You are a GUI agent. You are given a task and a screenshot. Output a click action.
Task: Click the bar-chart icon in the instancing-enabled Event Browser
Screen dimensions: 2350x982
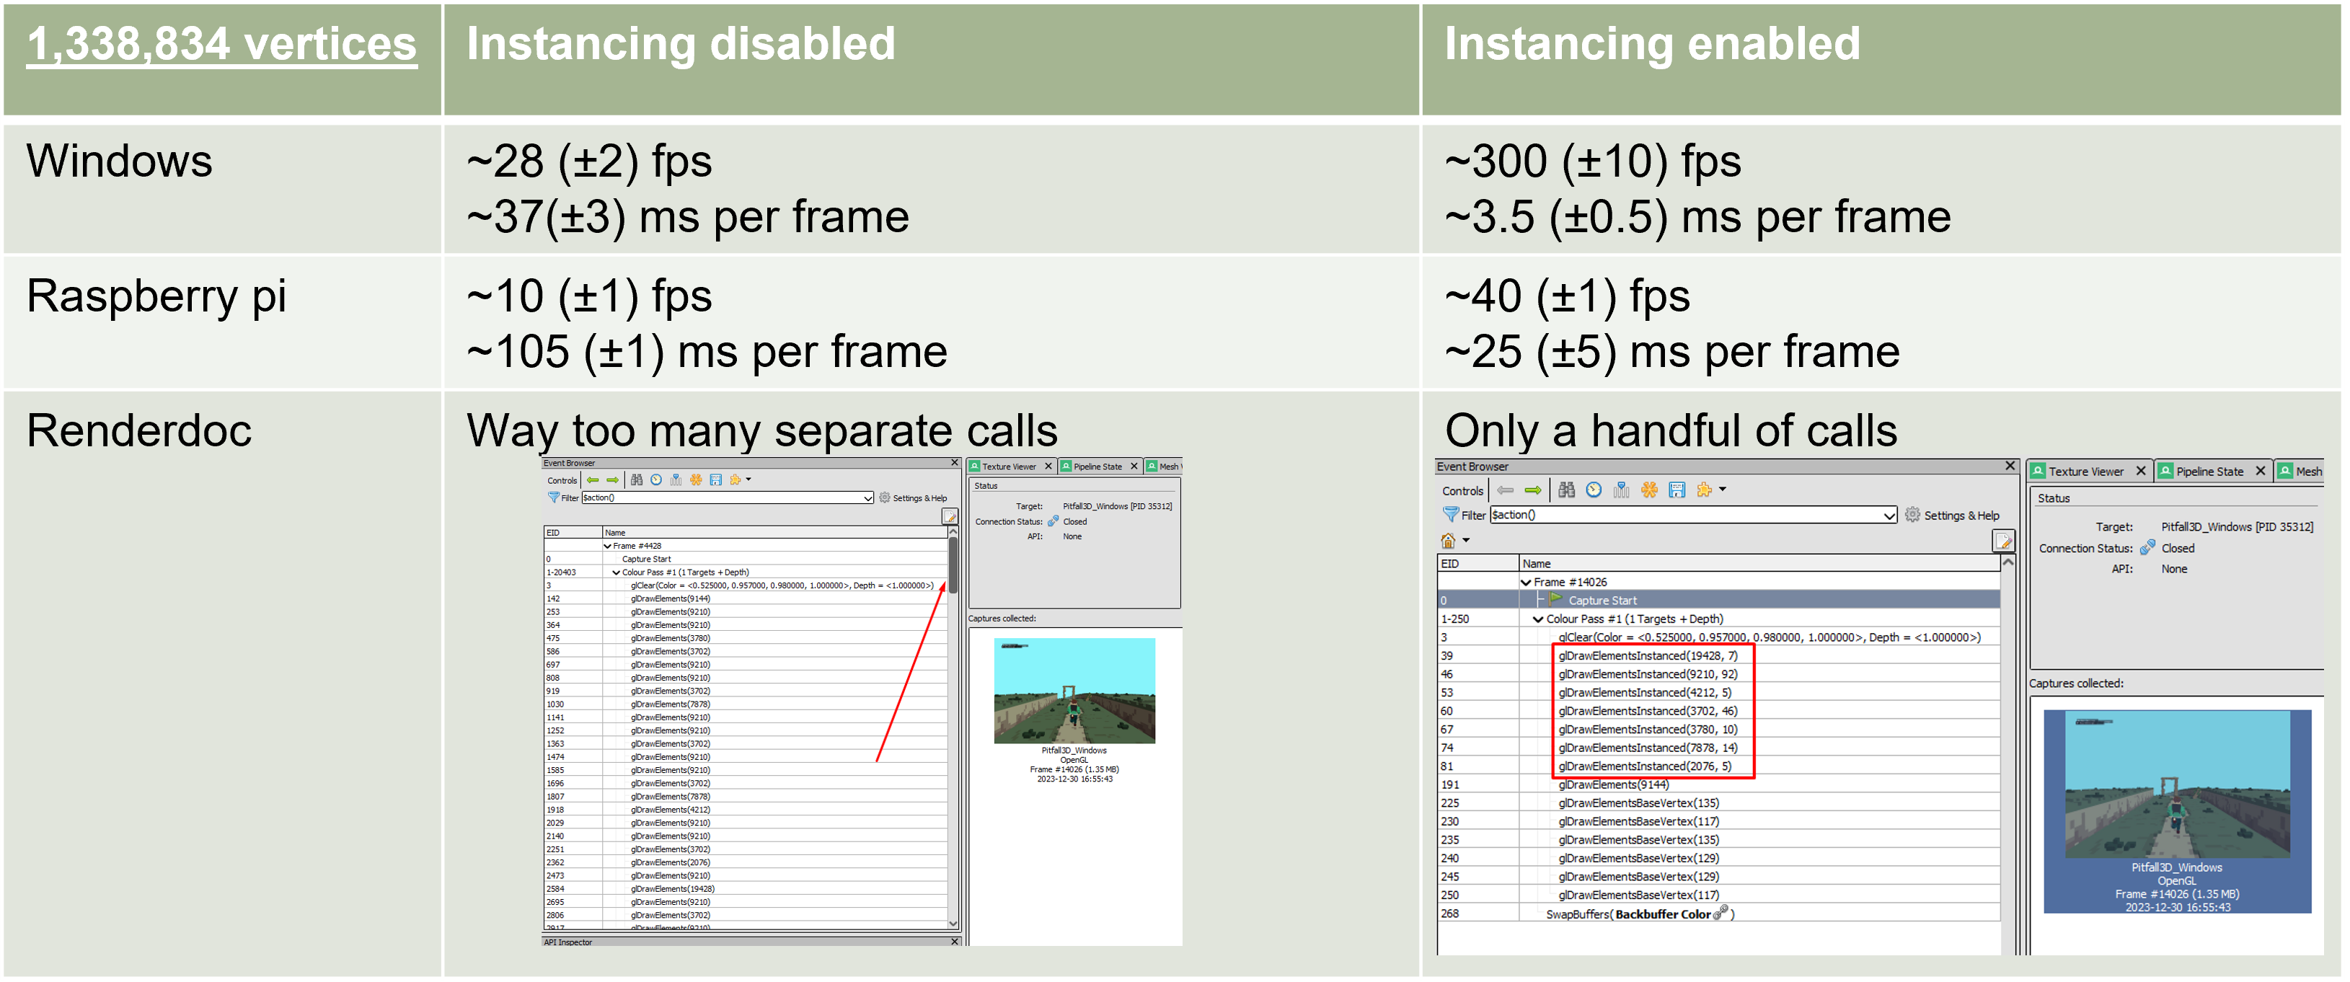[x=1621, y=490]
